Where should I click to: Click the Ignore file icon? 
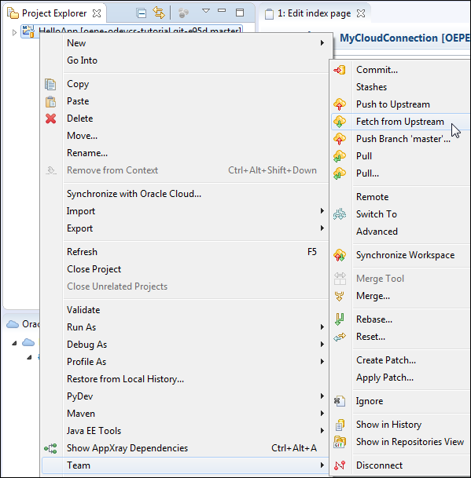(340, 401)
